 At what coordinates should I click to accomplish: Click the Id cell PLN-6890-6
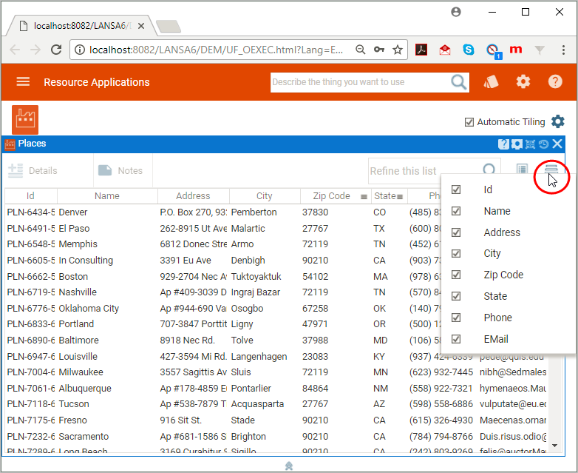coord(31,341)
